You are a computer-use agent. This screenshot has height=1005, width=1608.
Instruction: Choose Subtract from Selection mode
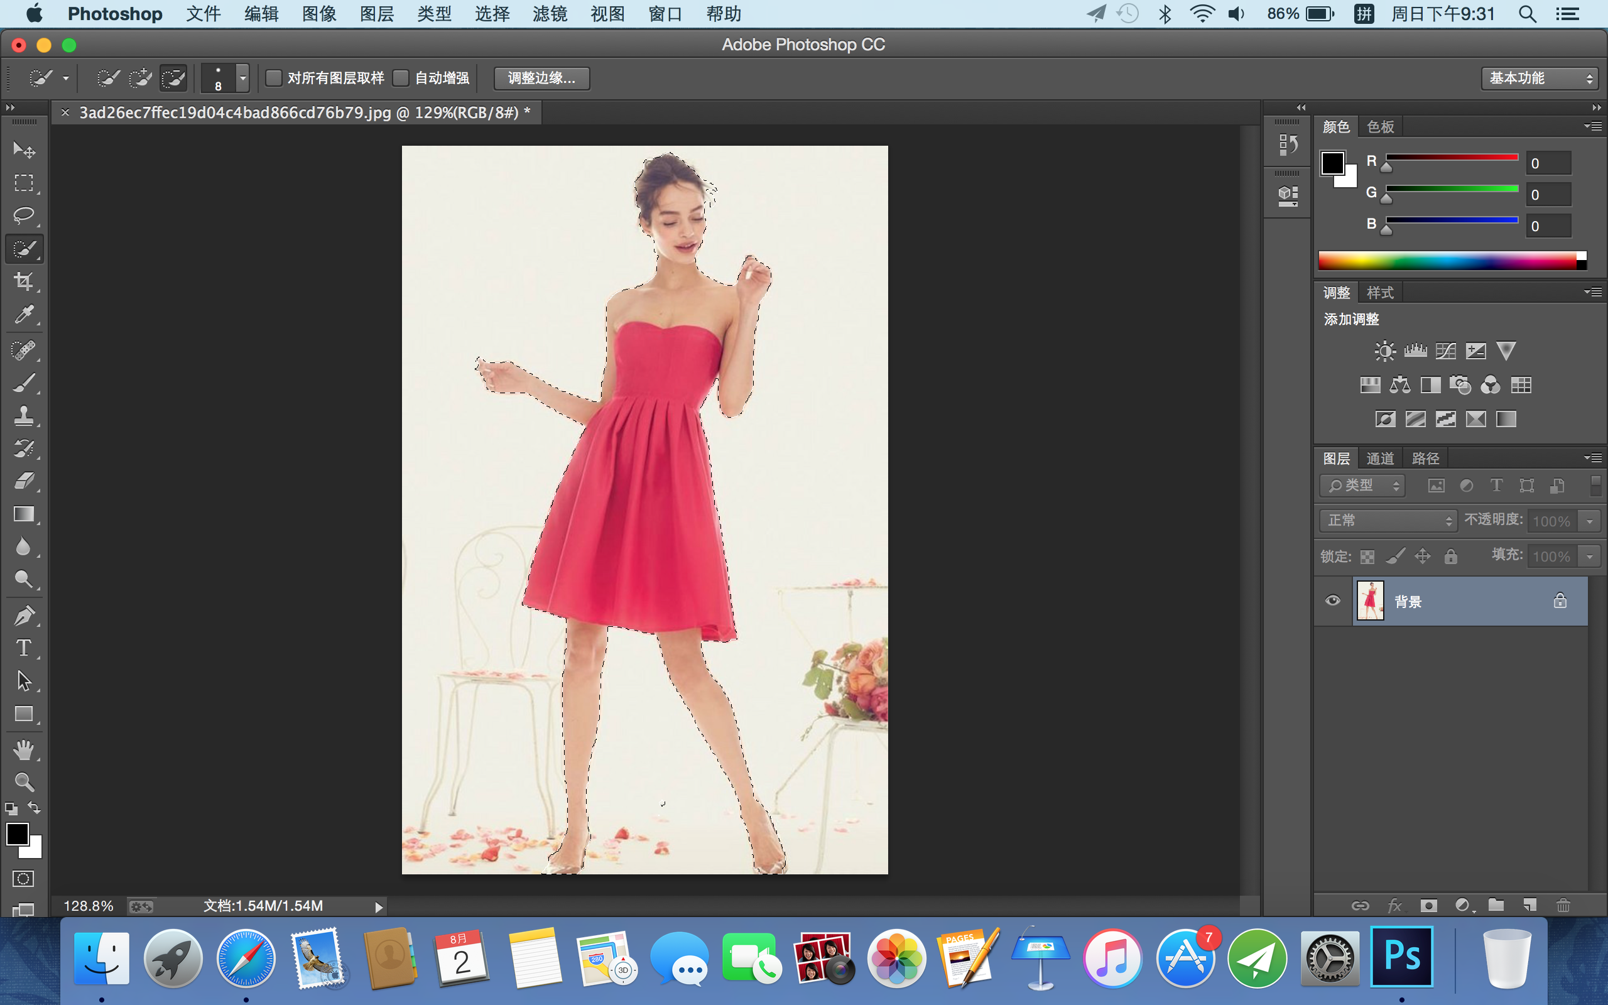pyautogui.click(x=173, y=79)
